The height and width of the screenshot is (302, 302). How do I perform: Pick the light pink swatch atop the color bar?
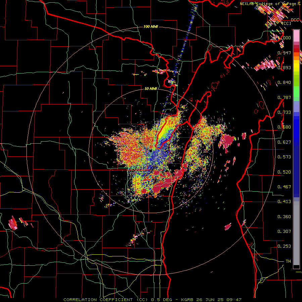[x=296, y=36]
